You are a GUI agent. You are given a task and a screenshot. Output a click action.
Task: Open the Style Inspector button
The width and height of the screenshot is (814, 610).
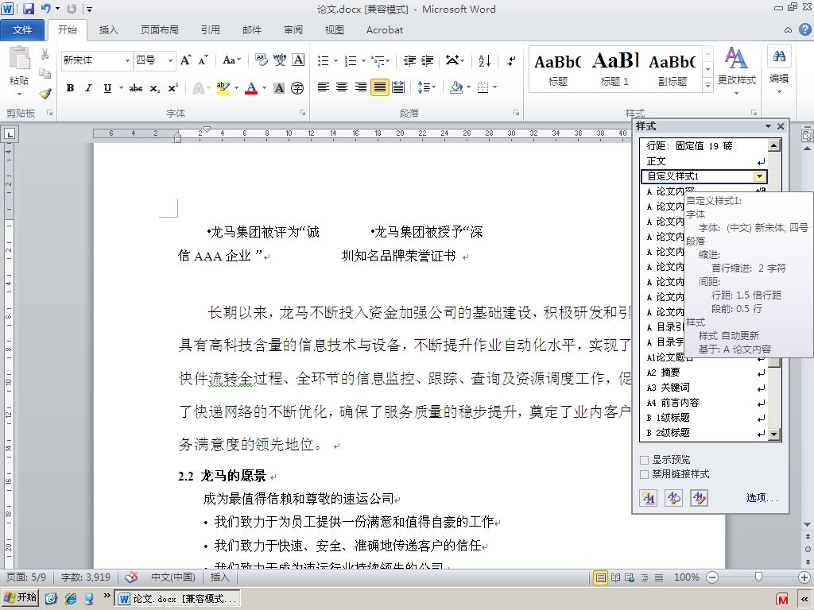point(674,499)
